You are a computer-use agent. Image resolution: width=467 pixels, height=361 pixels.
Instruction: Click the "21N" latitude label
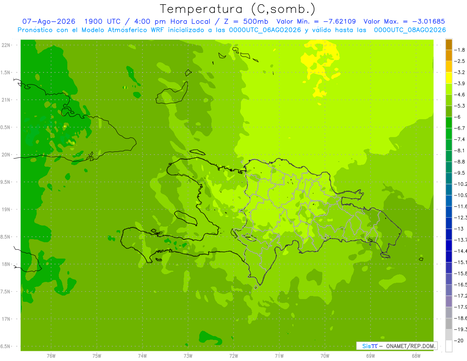(6, 100)
